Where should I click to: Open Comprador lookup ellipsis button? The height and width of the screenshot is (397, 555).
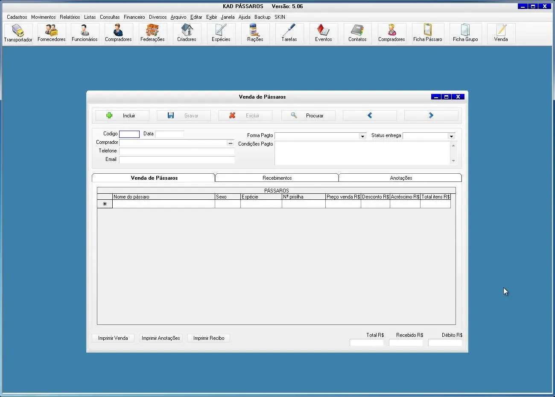[231, 143]
